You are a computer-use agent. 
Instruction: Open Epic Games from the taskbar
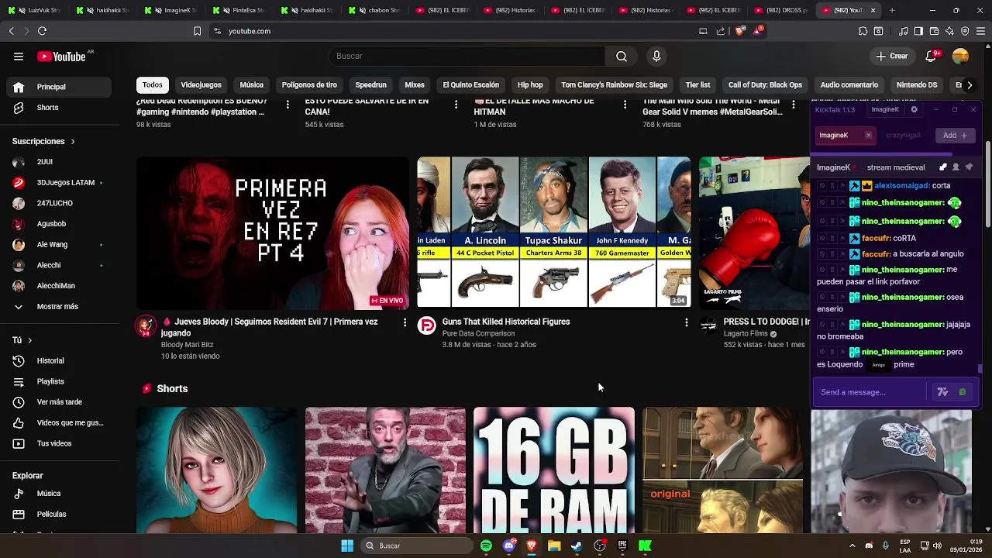click(622, 546)
